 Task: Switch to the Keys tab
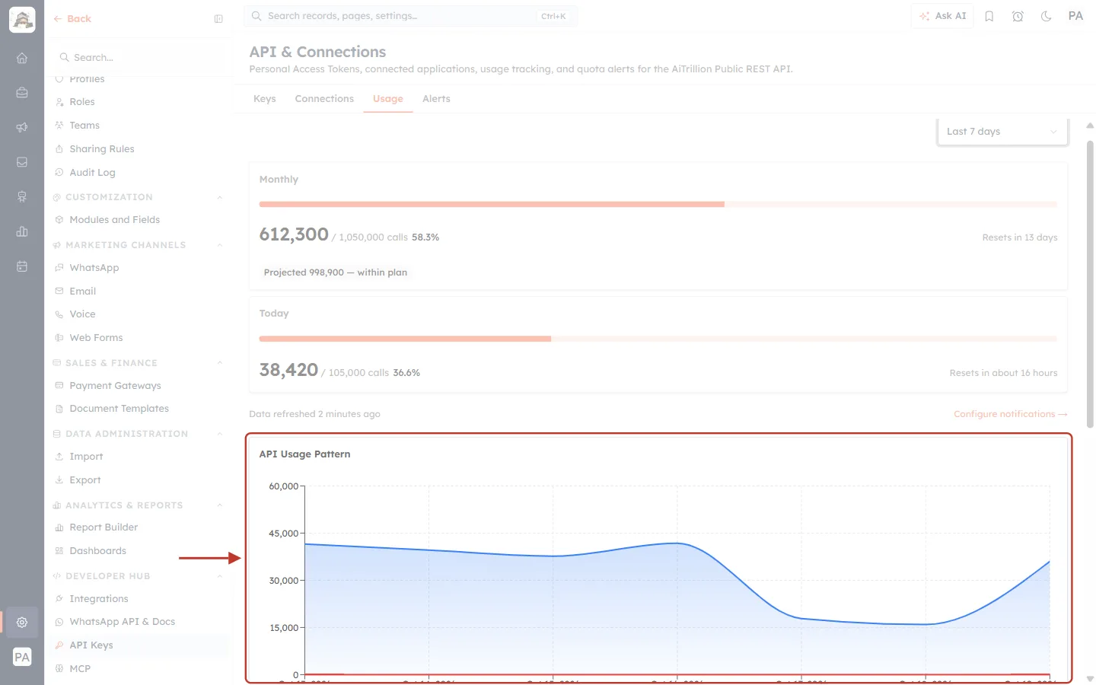point(265,99)
